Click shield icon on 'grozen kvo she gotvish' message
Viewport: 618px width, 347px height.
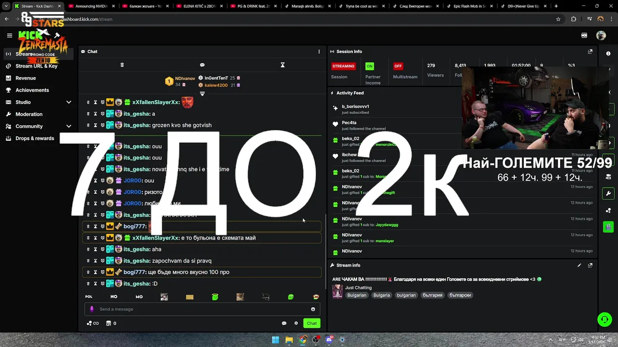102,125
